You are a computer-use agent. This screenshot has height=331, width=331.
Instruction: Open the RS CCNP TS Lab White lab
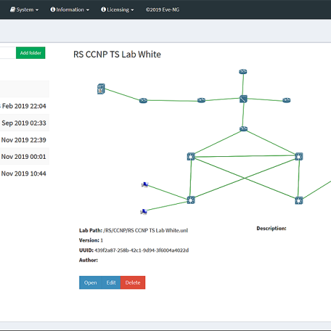91,283
